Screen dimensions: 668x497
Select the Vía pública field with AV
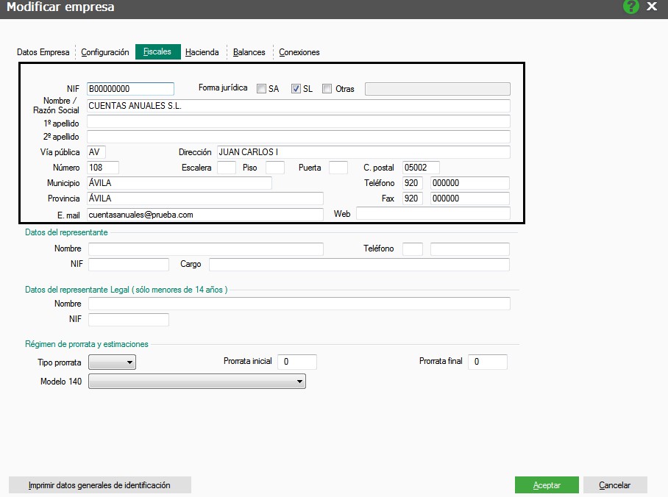96,152
